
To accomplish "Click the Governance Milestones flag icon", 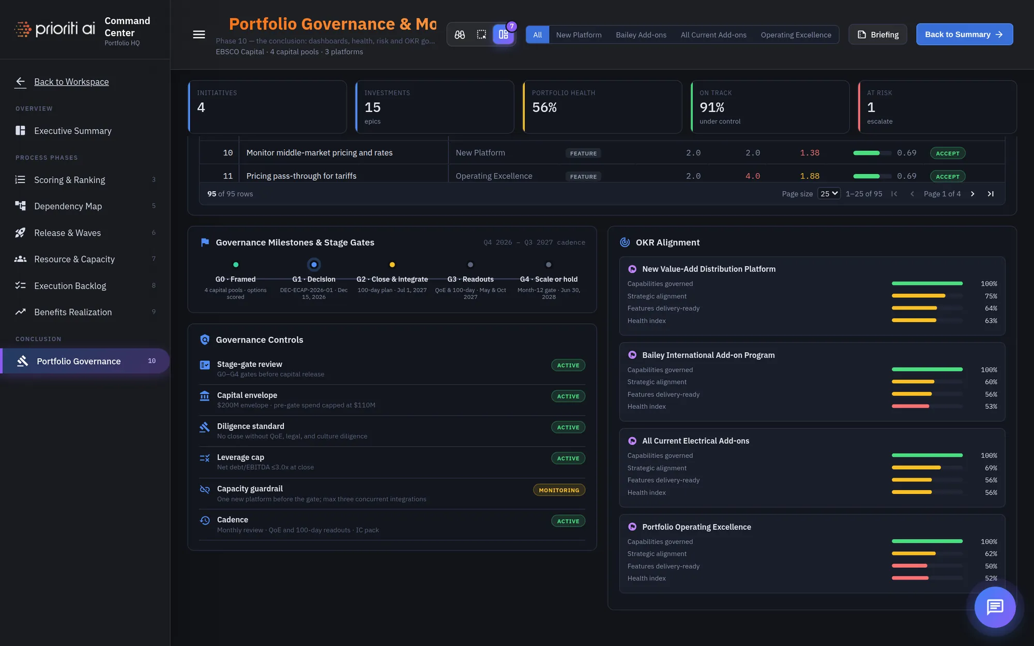I will tap(205, 242).
